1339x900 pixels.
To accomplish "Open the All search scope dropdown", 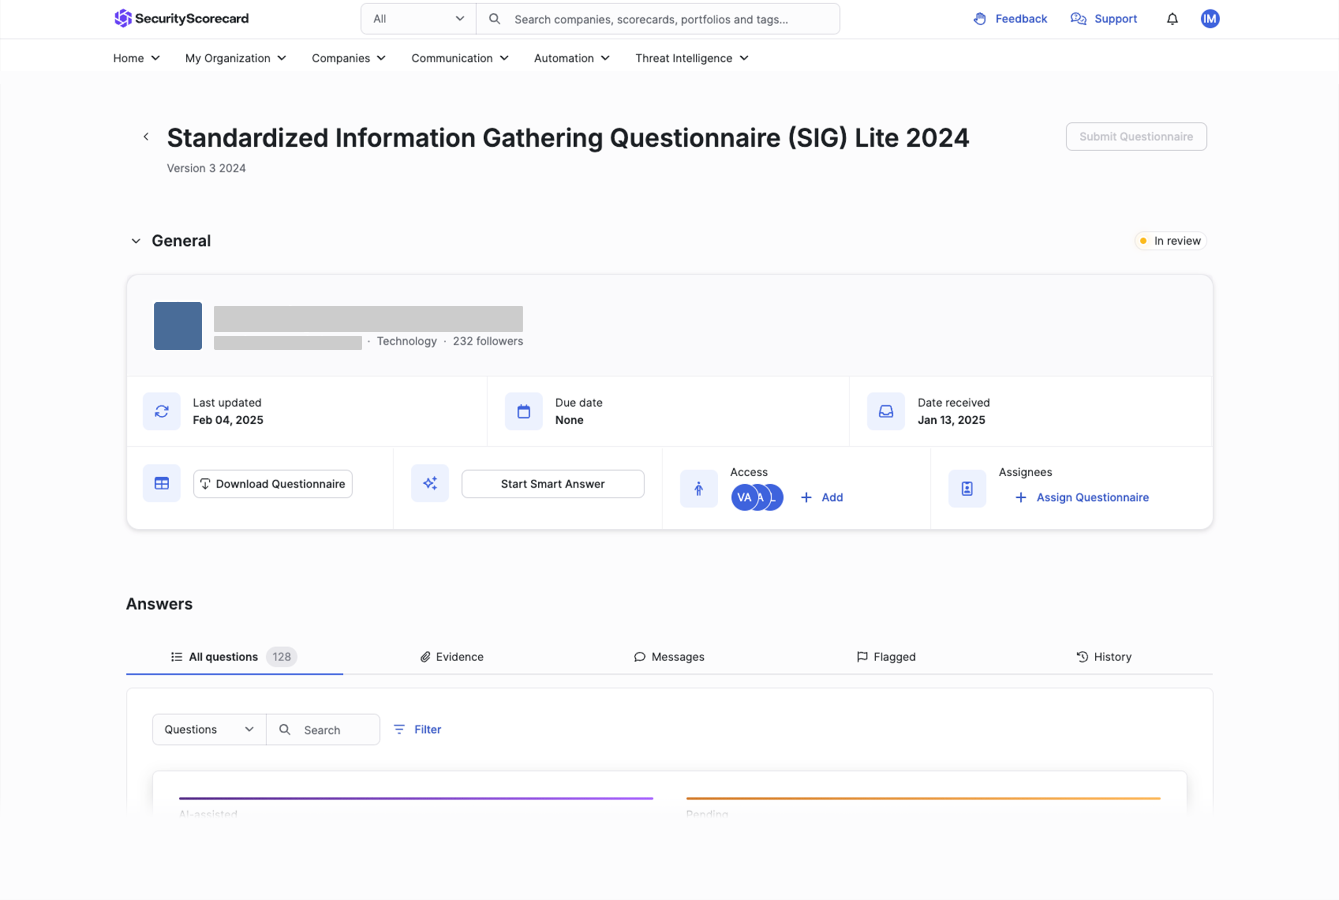I will (x=418, y=19).
